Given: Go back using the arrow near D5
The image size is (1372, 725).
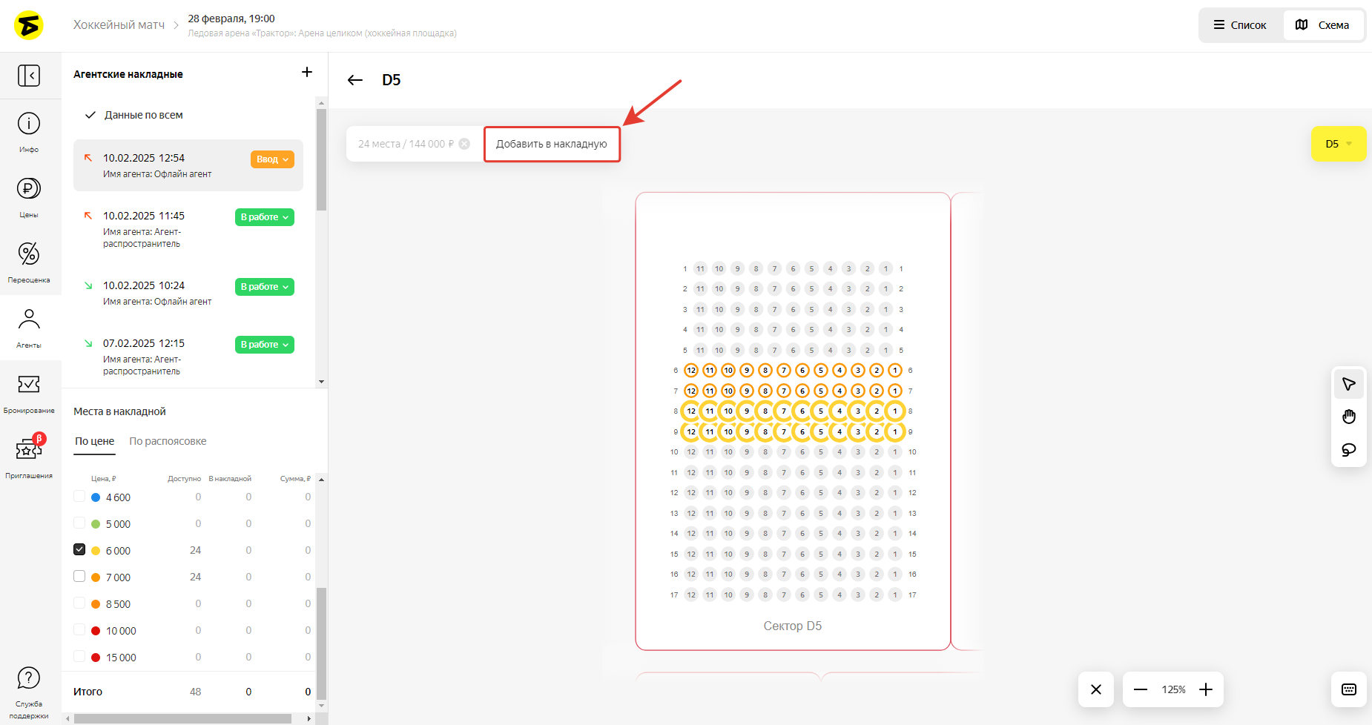Looking at the screenshot, I should coord(355,80).
